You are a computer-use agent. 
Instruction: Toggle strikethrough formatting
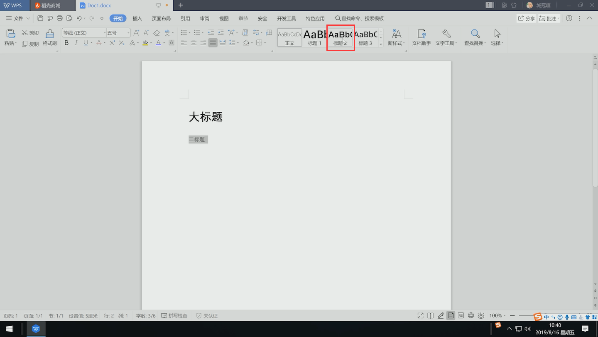pos(99,43)
